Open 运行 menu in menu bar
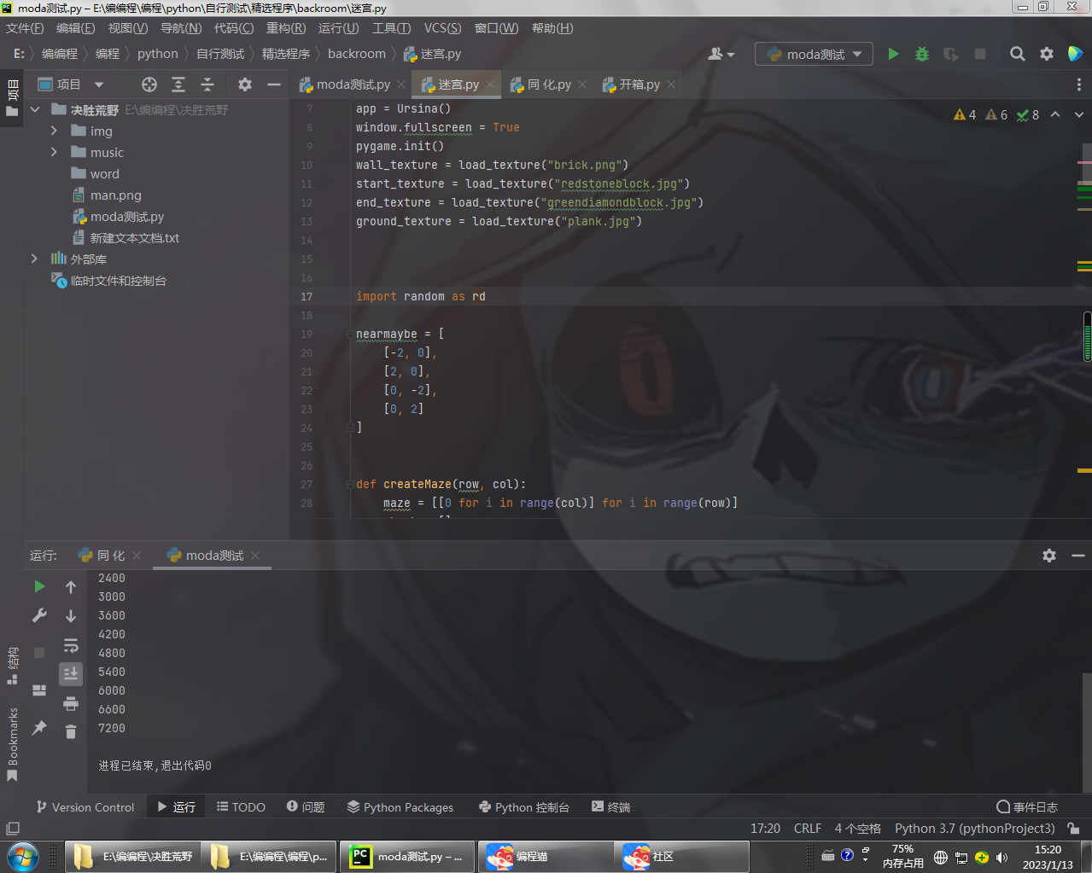This screenshot has width=1092, height=873. pyautogui.click(x=338, y=28)
